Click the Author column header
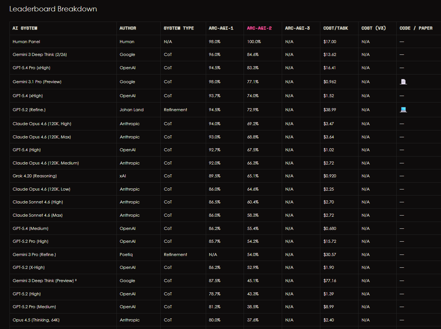Viewport: 441px width, 329px height. (x=128, y=28)
